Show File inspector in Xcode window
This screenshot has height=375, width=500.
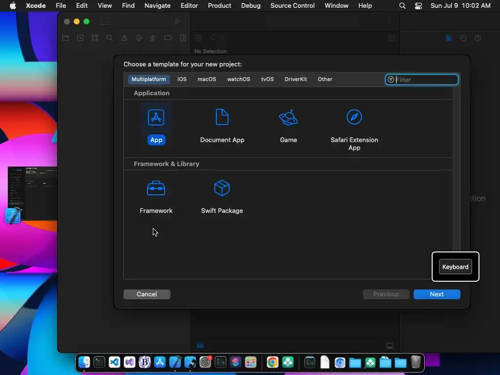click(449, 38)
